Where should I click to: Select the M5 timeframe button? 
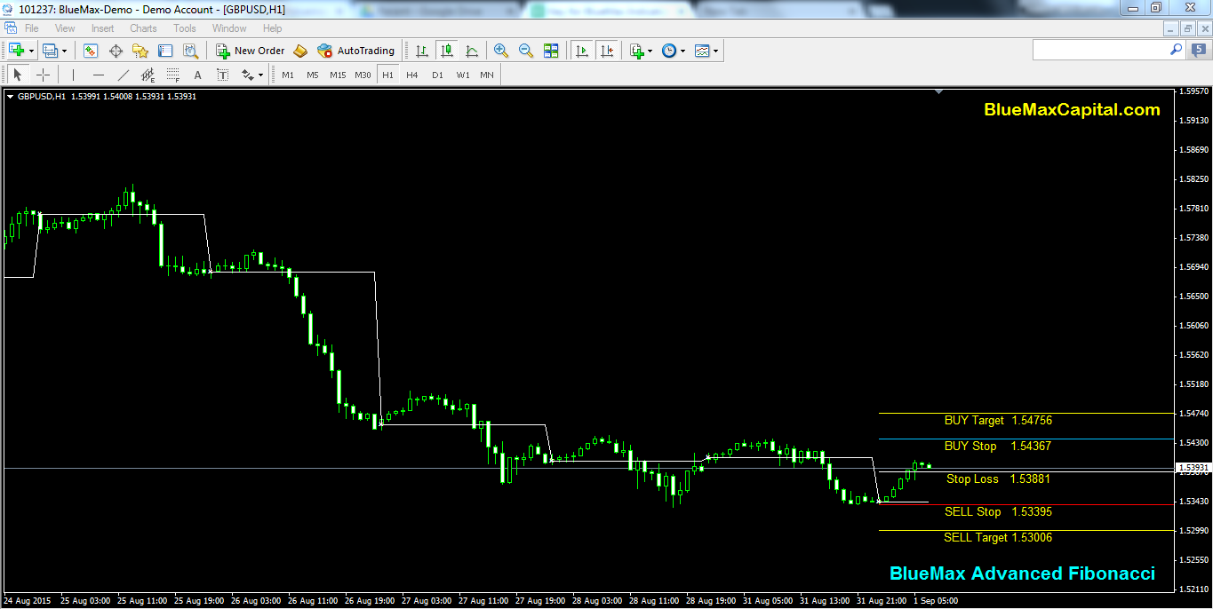(x=313, y=75)
